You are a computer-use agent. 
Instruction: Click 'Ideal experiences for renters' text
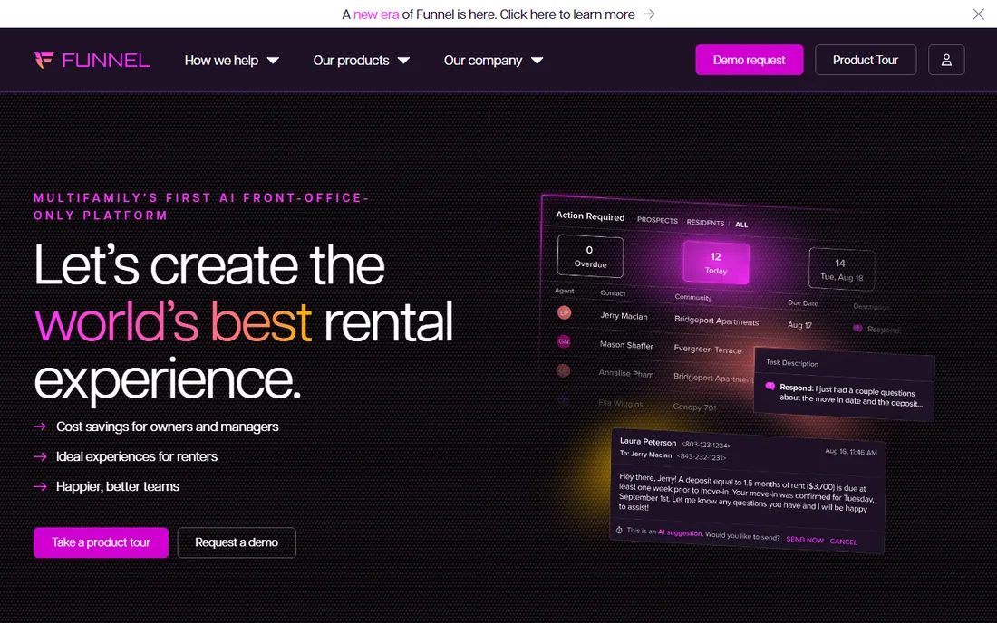coord(137,456)
